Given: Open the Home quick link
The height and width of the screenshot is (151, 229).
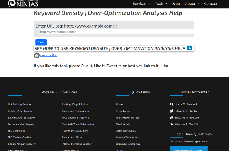Looking at the screenshot, I should pyautogui.click(x=119, y=104).
